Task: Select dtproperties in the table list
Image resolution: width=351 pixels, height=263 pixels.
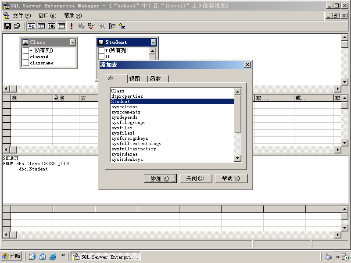Action: [x=172, y=96]
